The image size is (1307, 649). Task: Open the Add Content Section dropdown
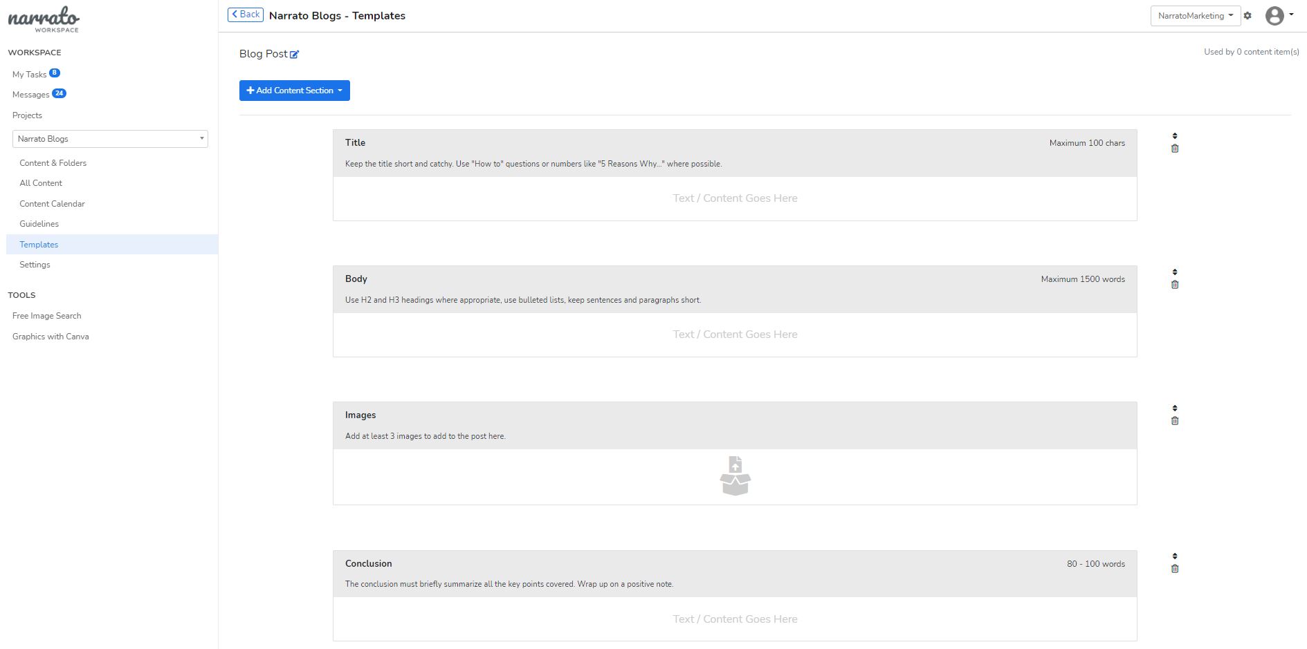(295, 91)
